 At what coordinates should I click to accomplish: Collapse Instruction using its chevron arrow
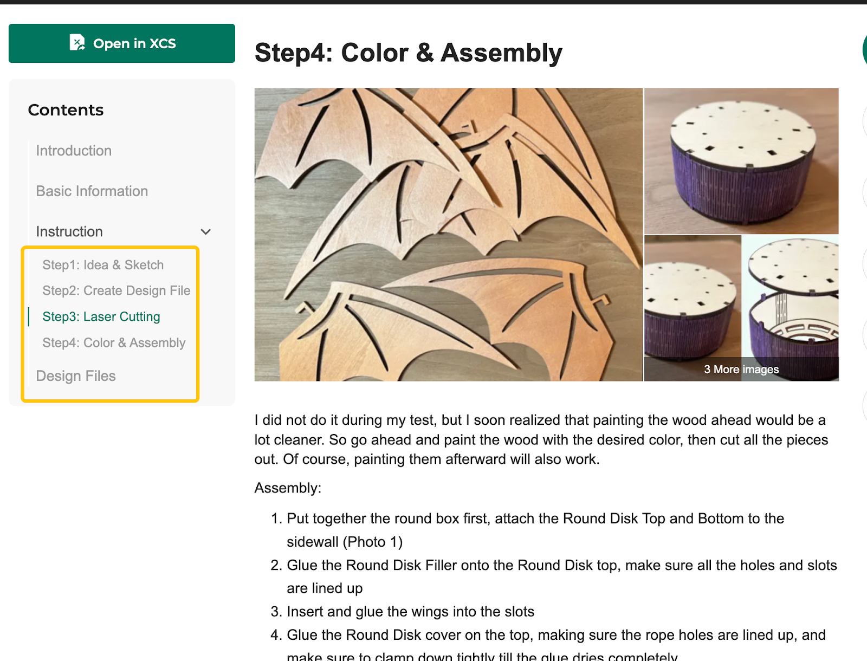pyautogui.click(x=206, y=232)
